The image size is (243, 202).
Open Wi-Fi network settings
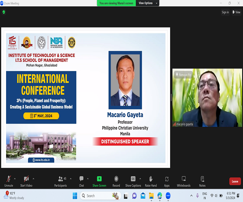pyautogui.click(x=212, y=196)
